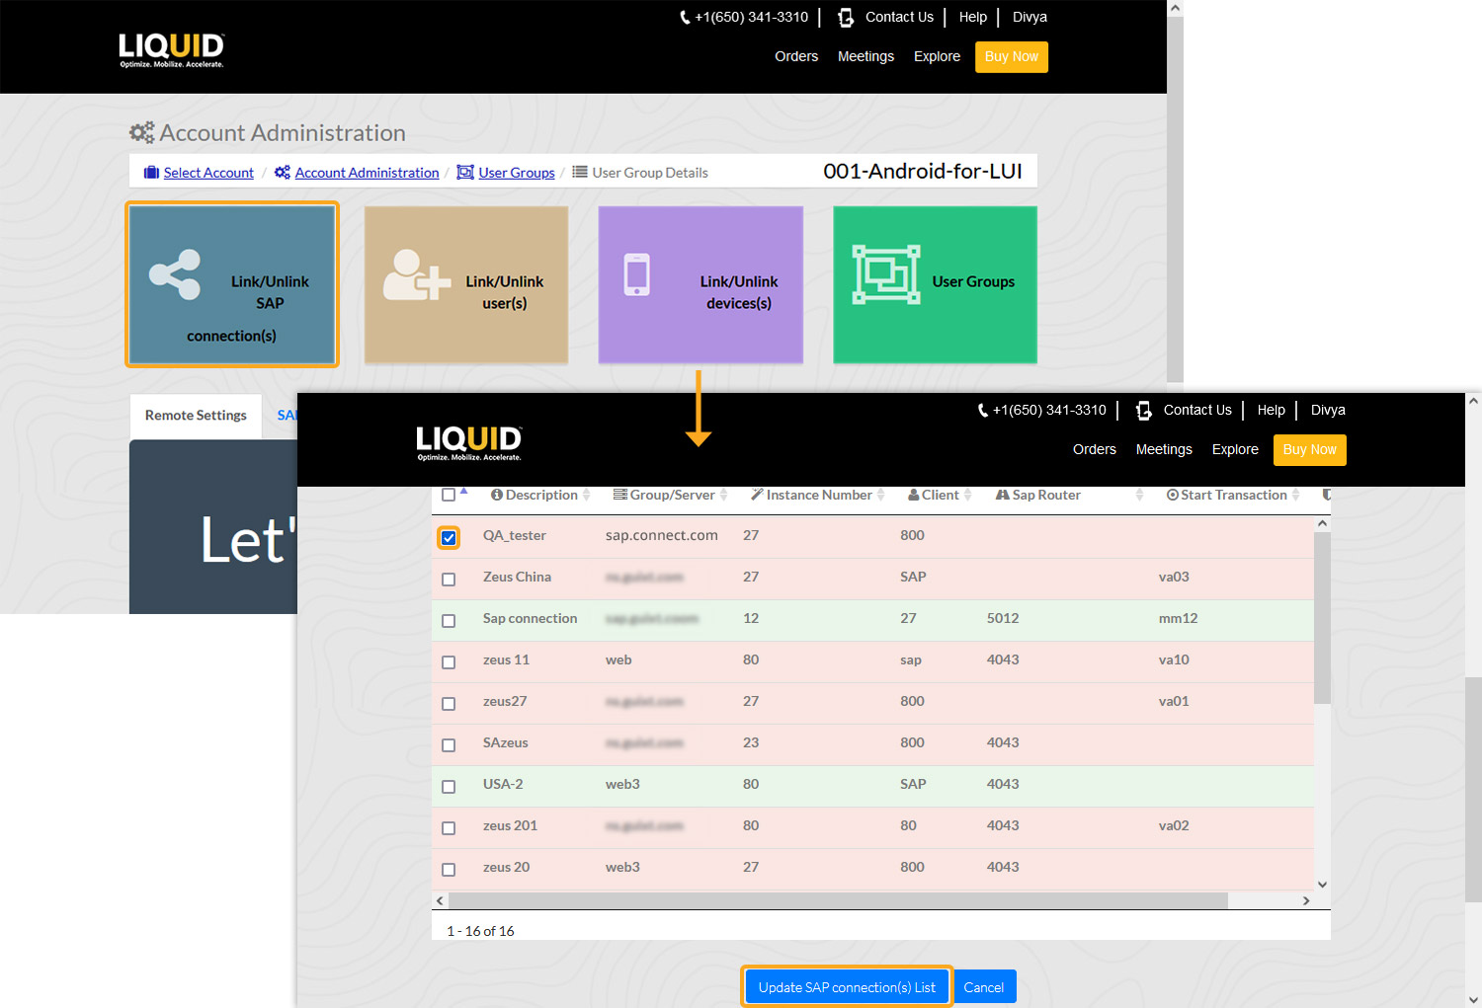Switch to the Remote Settings tab
This screenshot has height=1008, width=1482.
tap(196, 416)
